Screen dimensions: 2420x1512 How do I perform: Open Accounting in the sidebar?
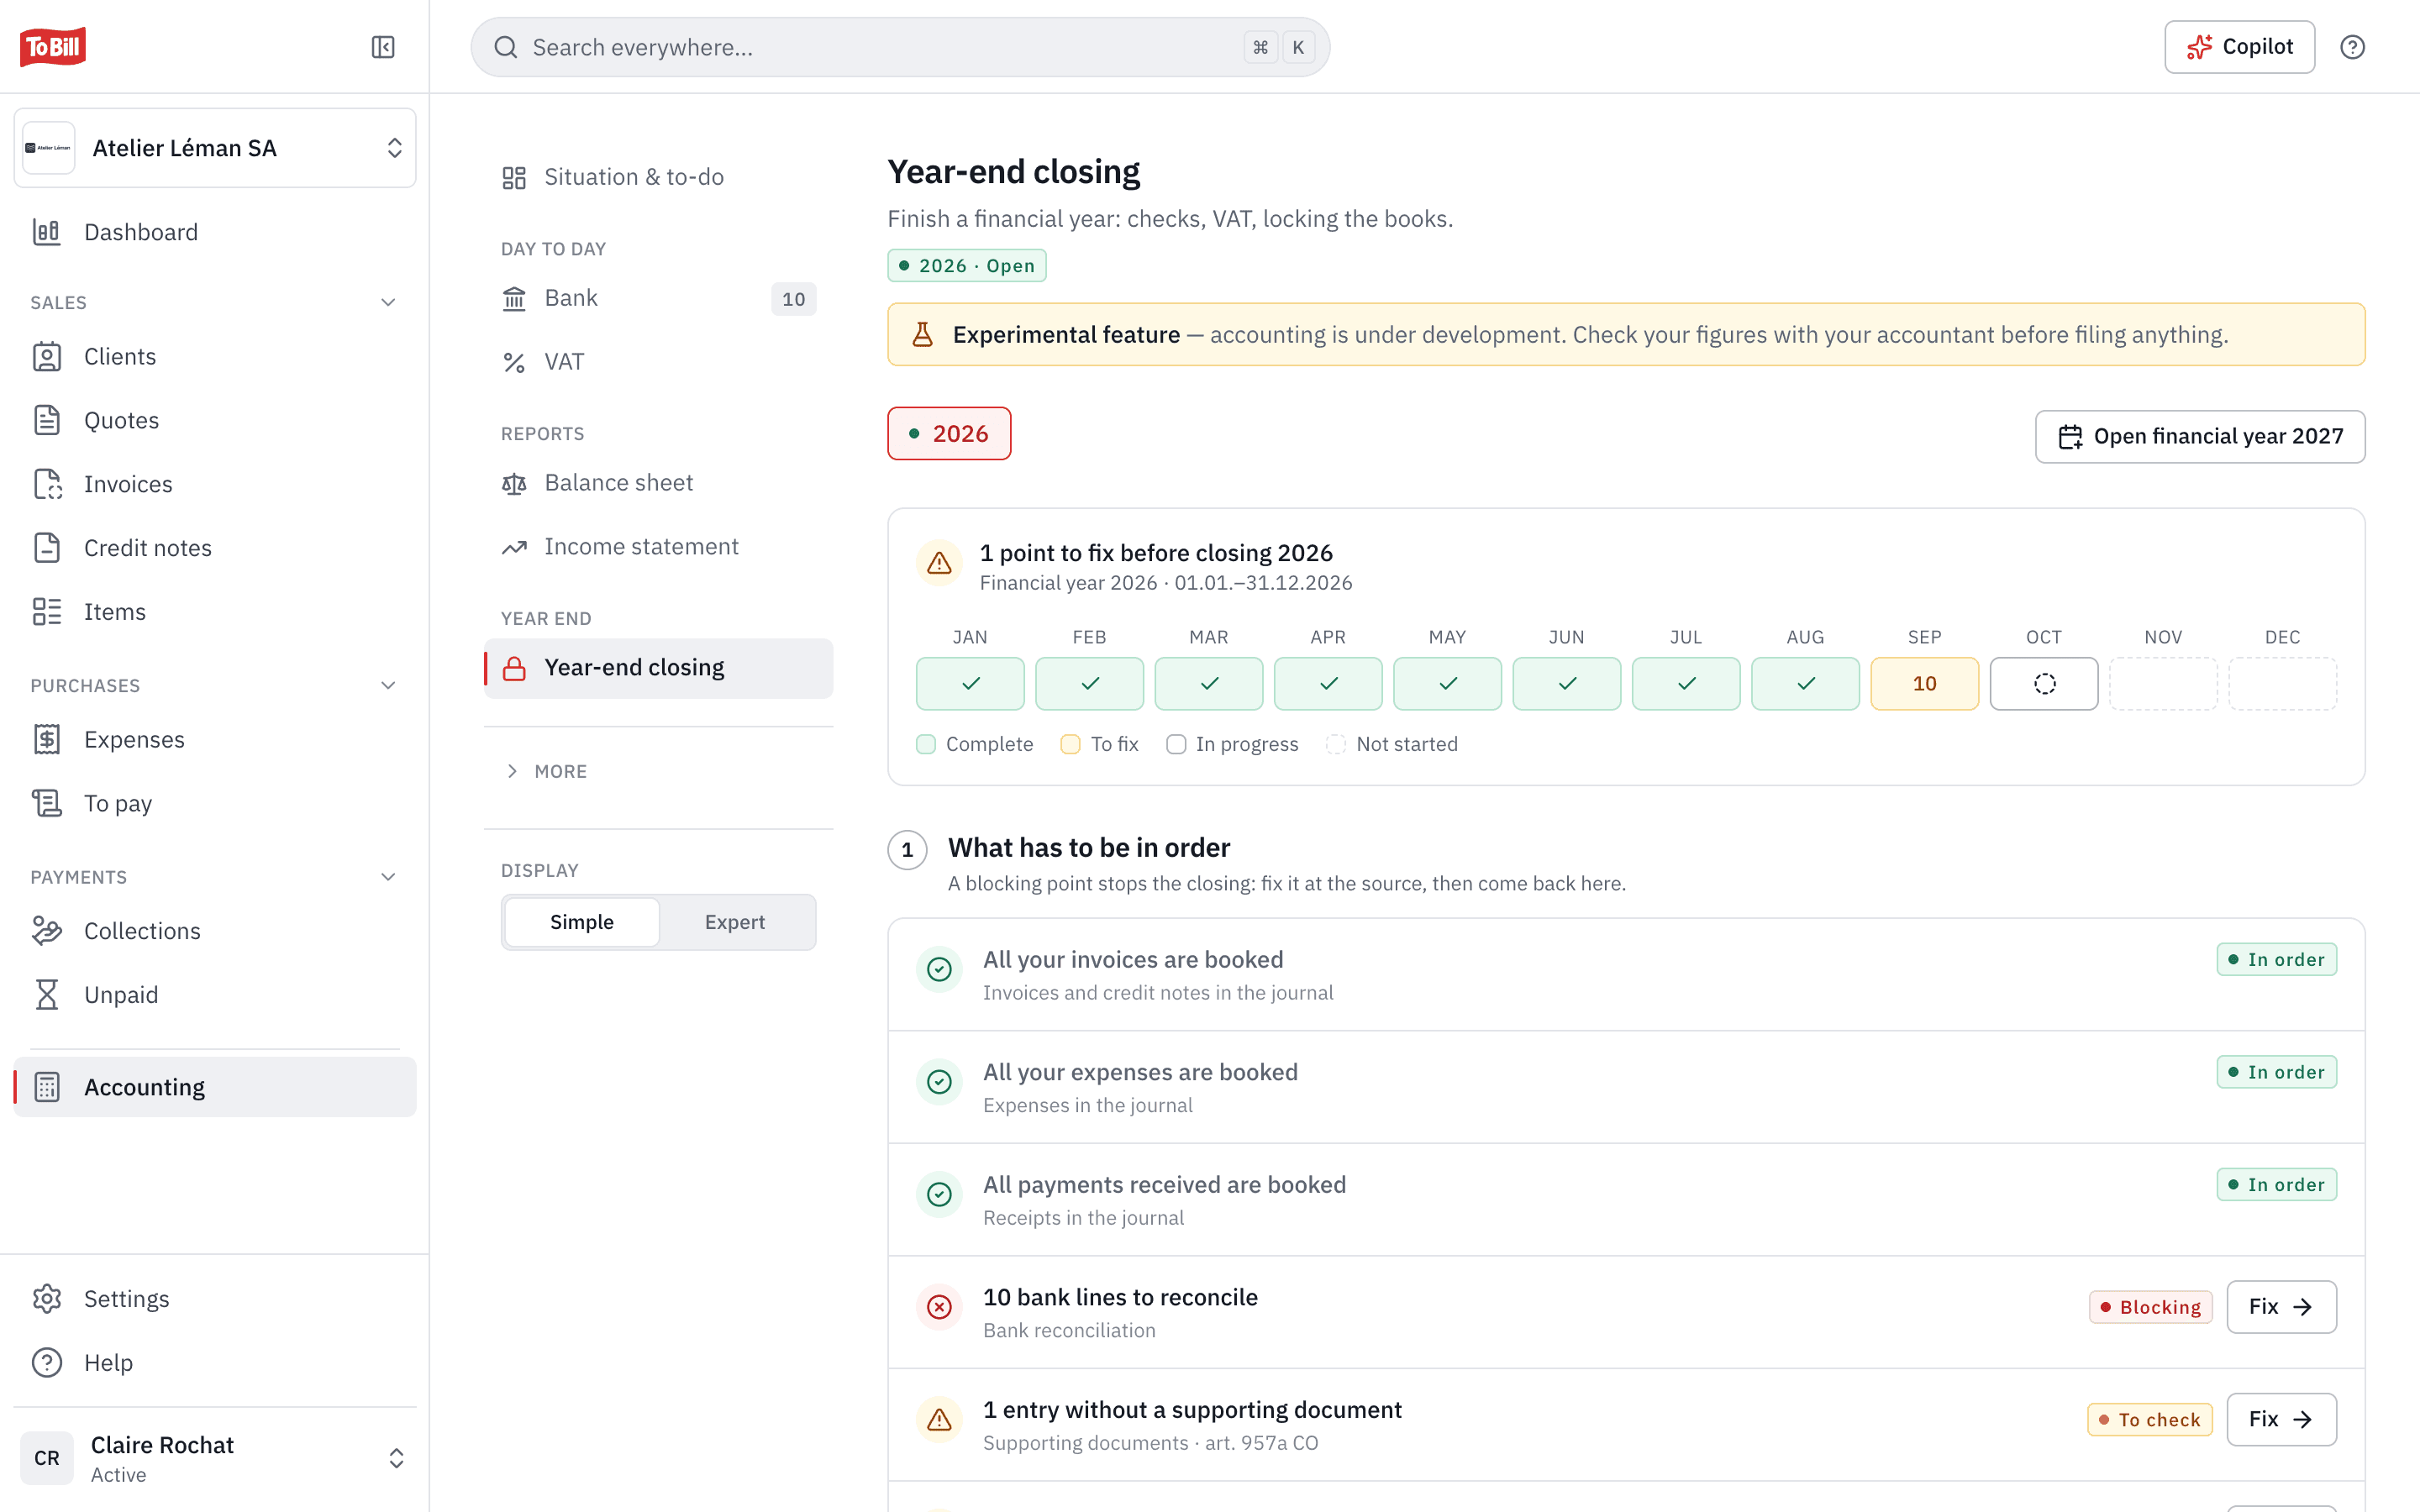point(215,1087)
